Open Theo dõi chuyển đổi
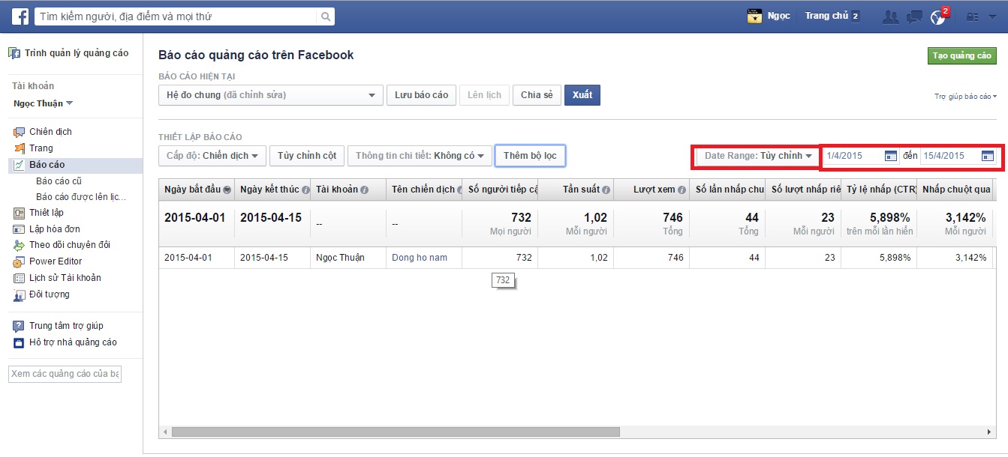The width and height of the screenshot is (1008, 457). [x=70, y=245]
